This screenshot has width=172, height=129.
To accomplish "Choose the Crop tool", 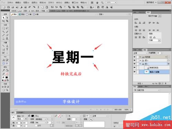I will tap(7, 21).
